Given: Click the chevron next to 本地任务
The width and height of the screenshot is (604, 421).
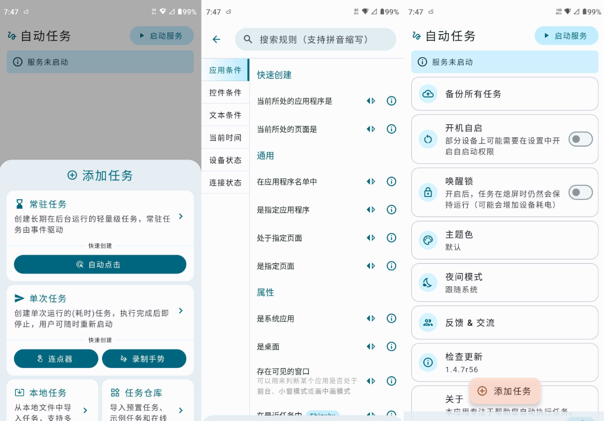Looking at the screenshot, I should coord(86,411).
